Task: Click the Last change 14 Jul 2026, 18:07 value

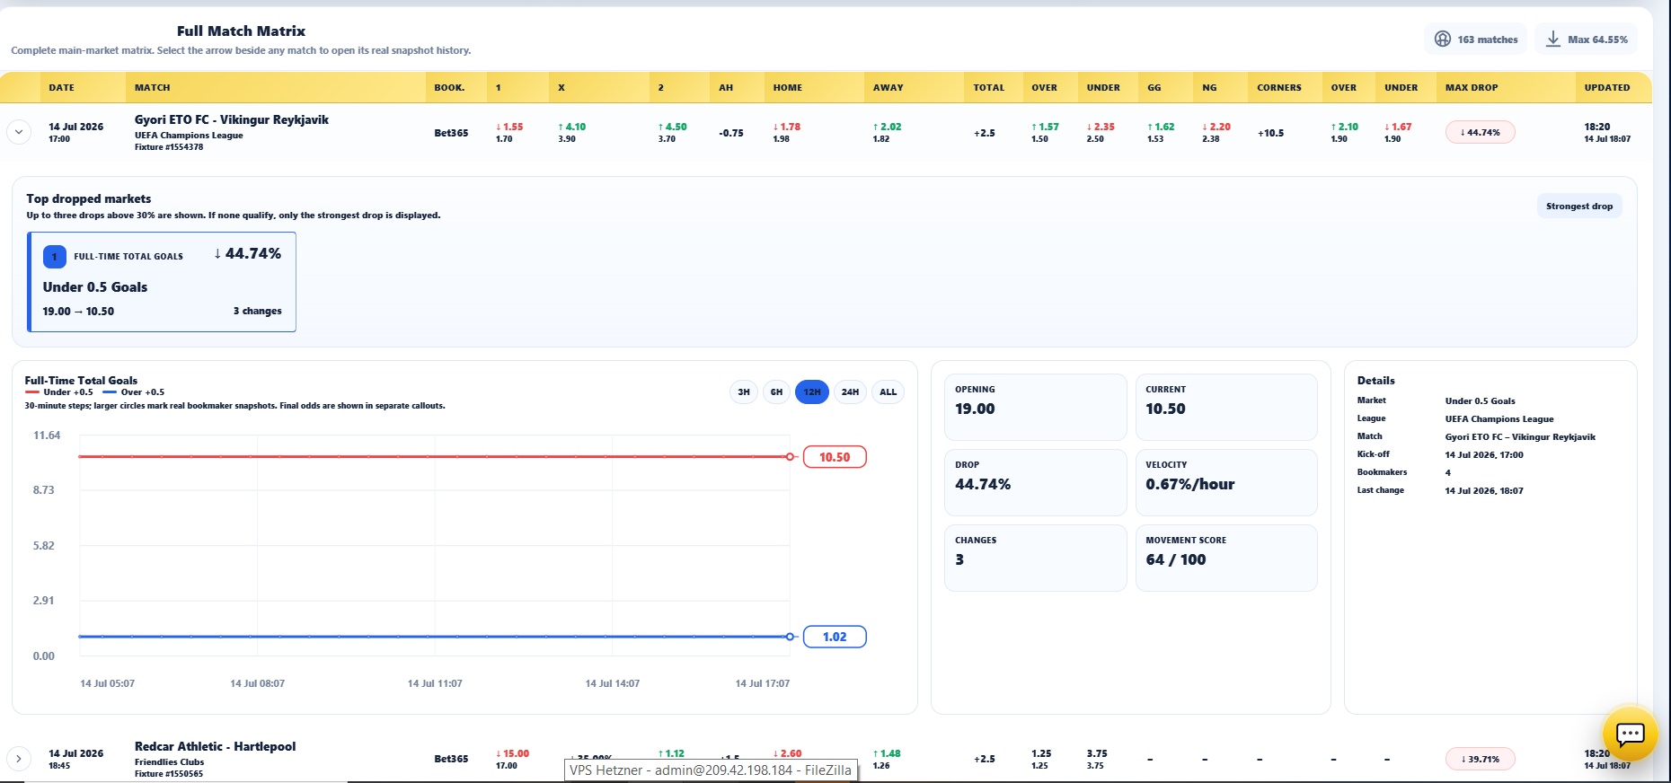Action: (1483, 490)
